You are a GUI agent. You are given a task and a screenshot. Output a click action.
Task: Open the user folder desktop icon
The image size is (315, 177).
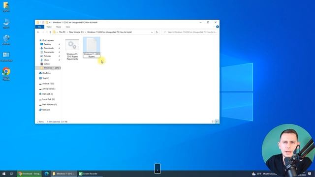(x=6, y=7)
